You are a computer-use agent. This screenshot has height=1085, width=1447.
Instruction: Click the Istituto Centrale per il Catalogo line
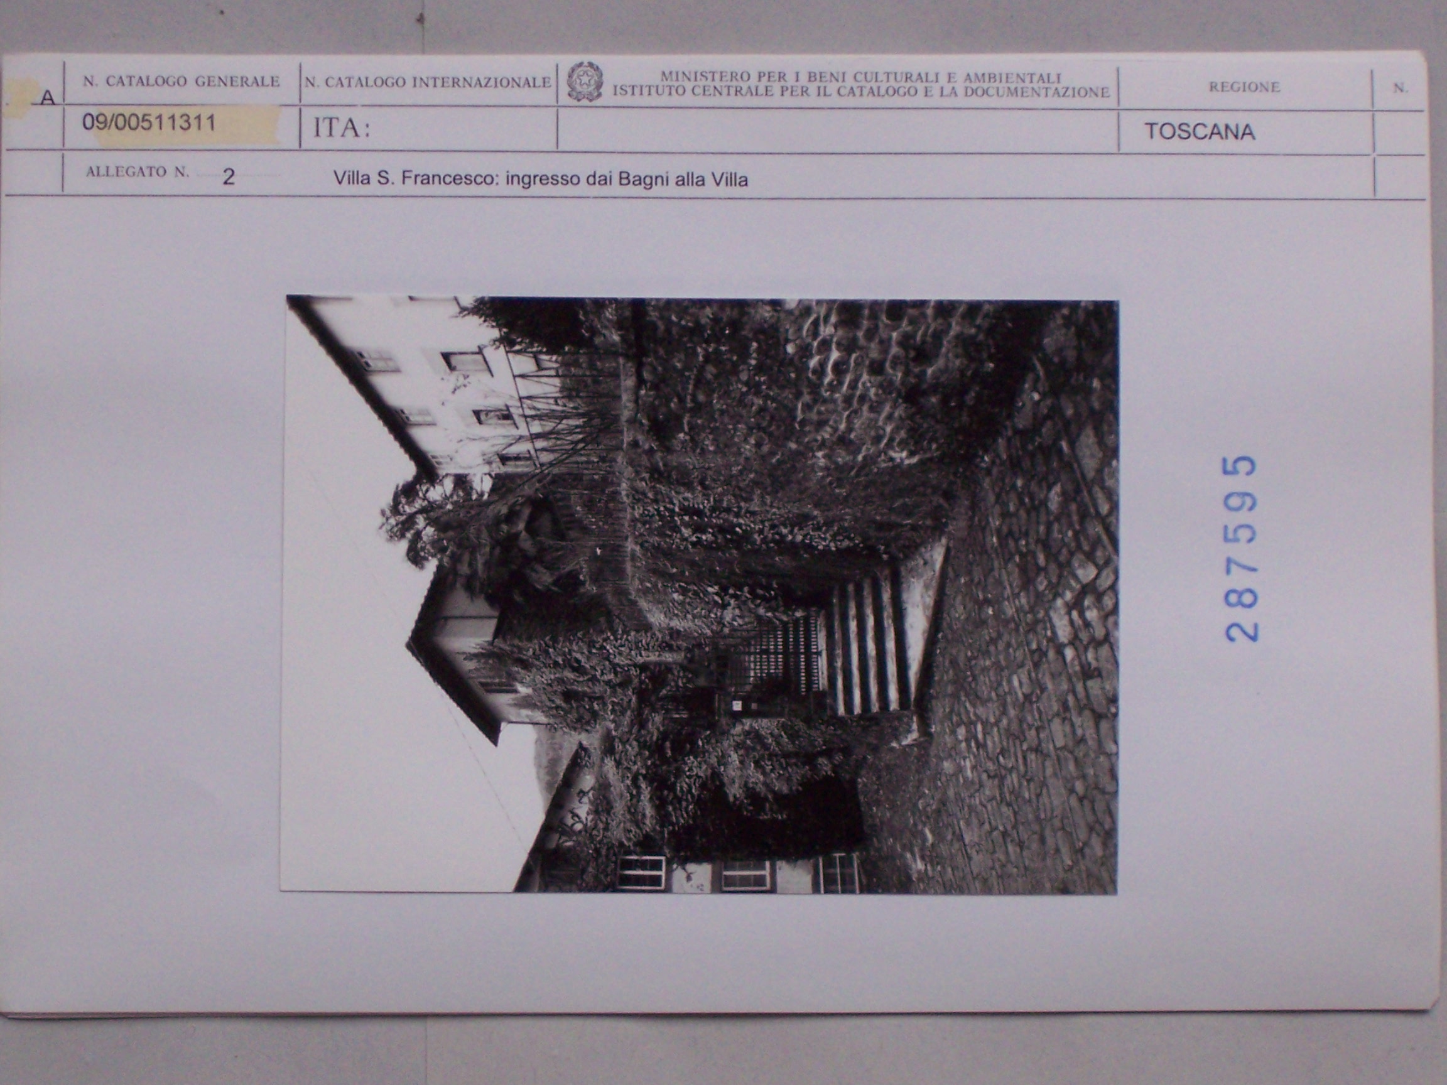[x=861, y=92]
